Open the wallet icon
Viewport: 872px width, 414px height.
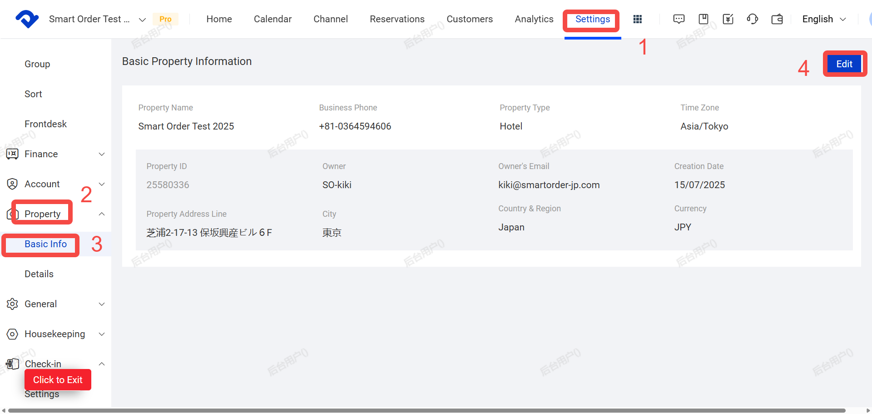pos(777,19)
